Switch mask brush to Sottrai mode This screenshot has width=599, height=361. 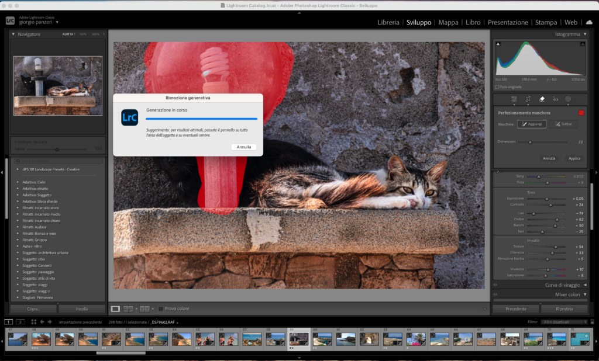(563, 123)
